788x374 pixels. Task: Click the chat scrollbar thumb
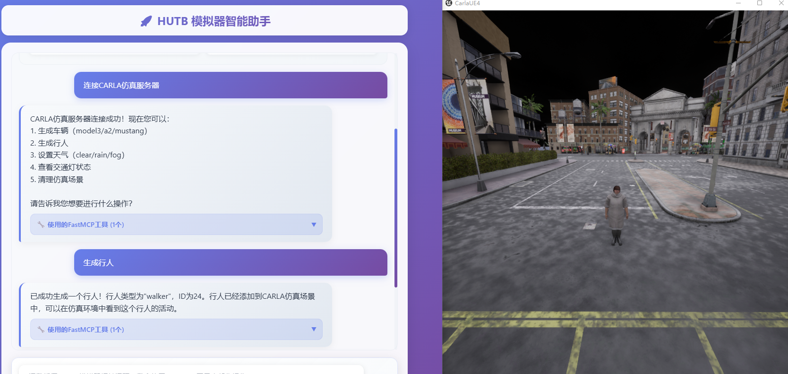click(396, 208)
